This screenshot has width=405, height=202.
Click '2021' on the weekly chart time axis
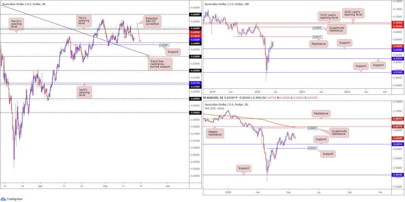[303, 92]
